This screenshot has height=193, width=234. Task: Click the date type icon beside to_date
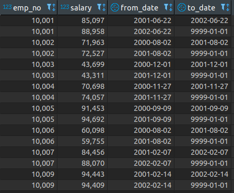(x=182, y=7)
